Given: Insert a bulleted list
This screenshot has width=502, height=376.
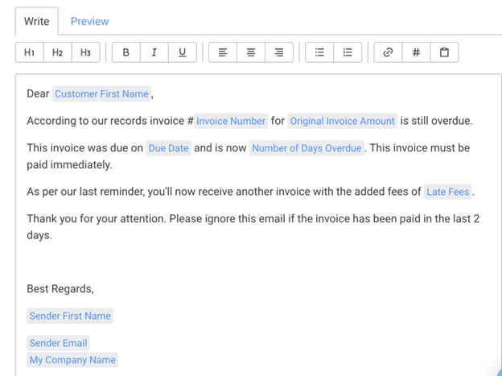Looking at the screenshot, I should [x=319, y=52].
